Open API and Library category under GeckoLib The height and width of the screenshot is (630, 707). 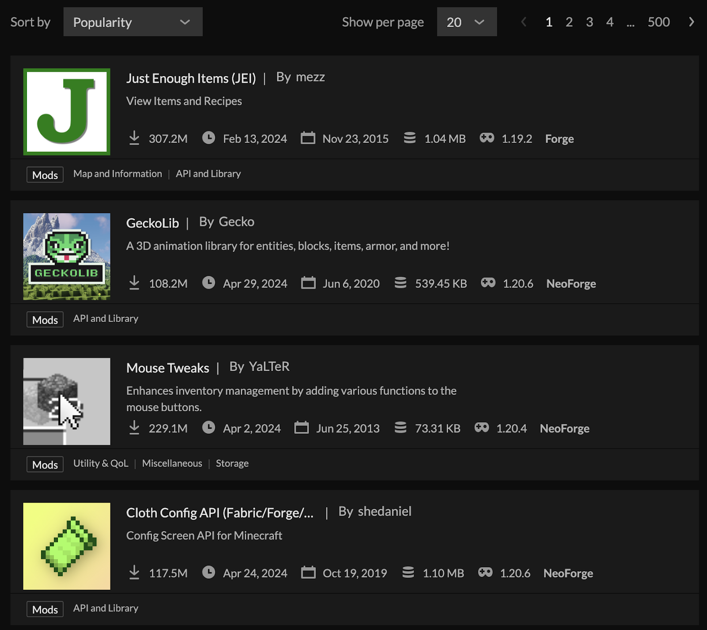(x=106, y=318)
